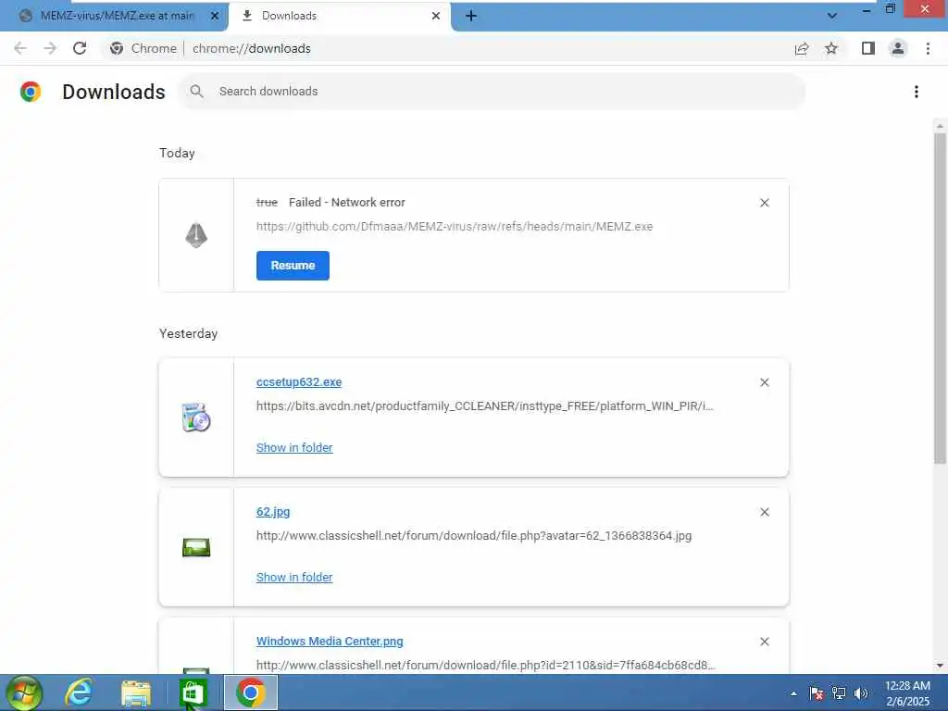The height and width of the screenshot is (711, 948).
Task: Show ccsetup632.exe in folder
Action: coord(294,447)
